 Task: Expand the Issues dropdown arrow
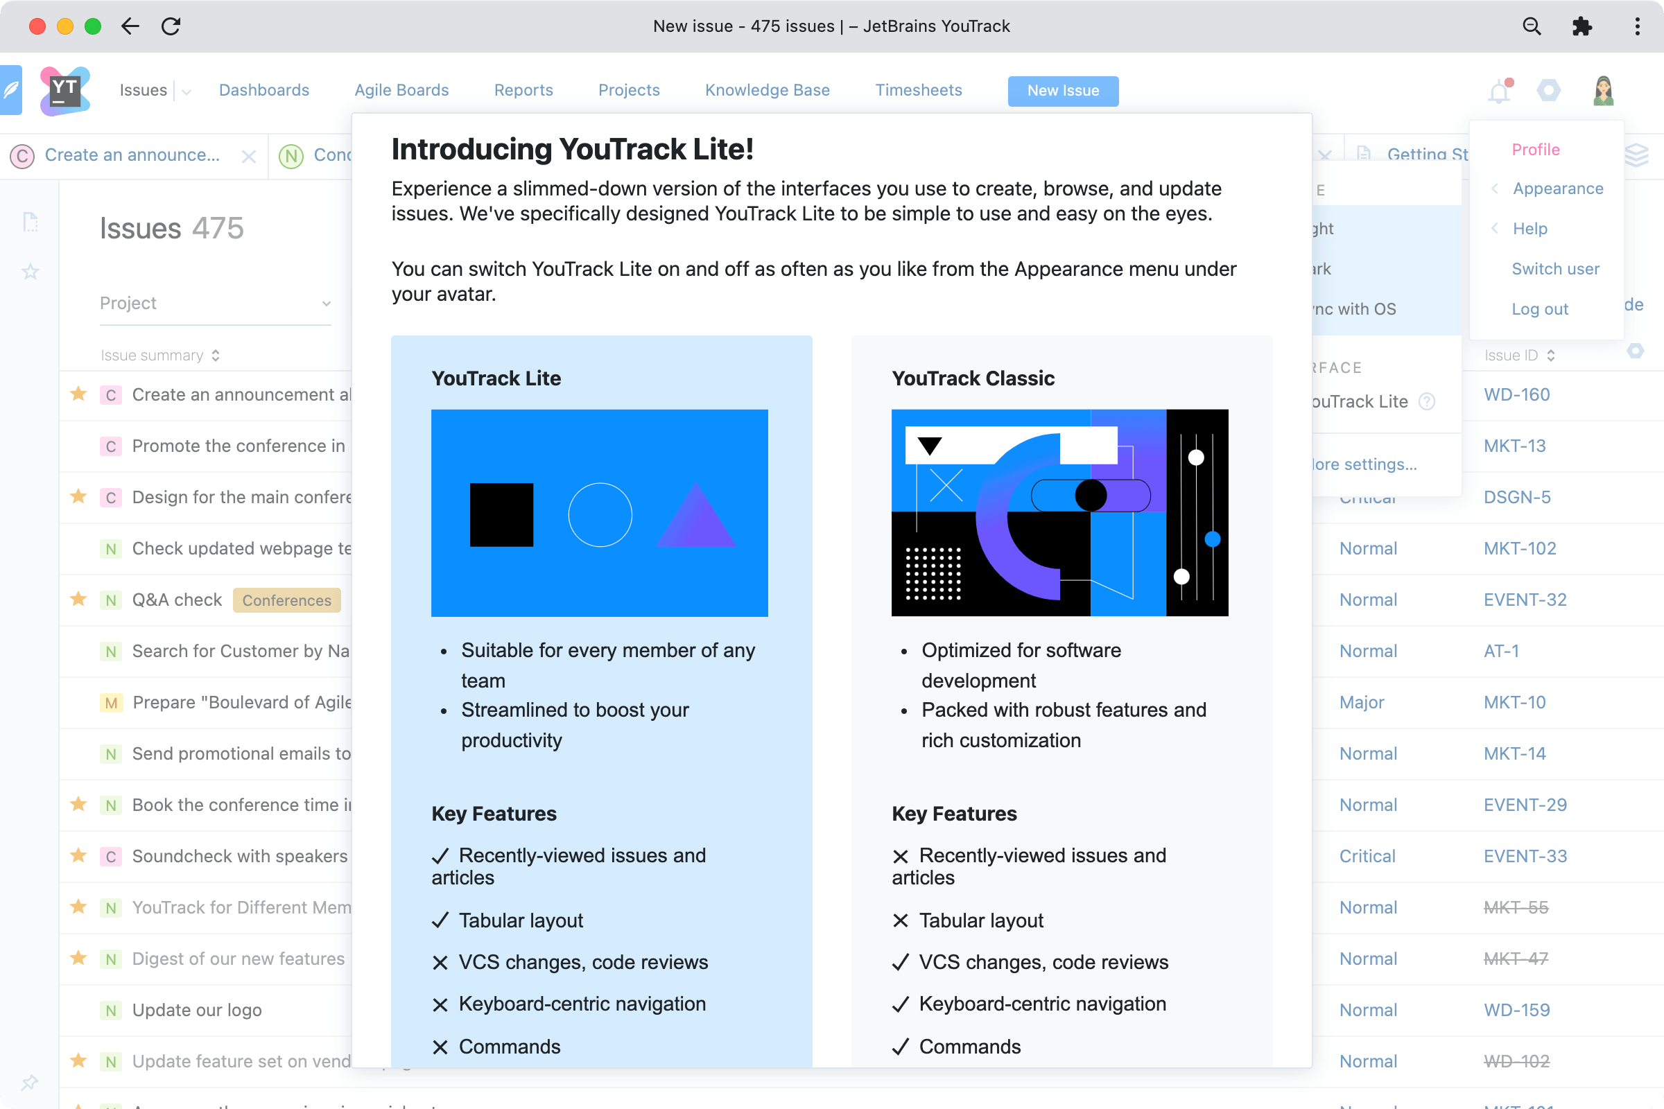tap(182, 90)
